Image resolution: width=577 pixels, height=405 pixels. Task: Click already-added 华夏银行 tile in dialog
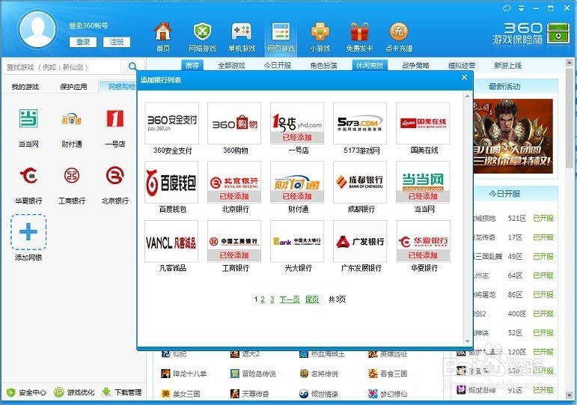423,241
